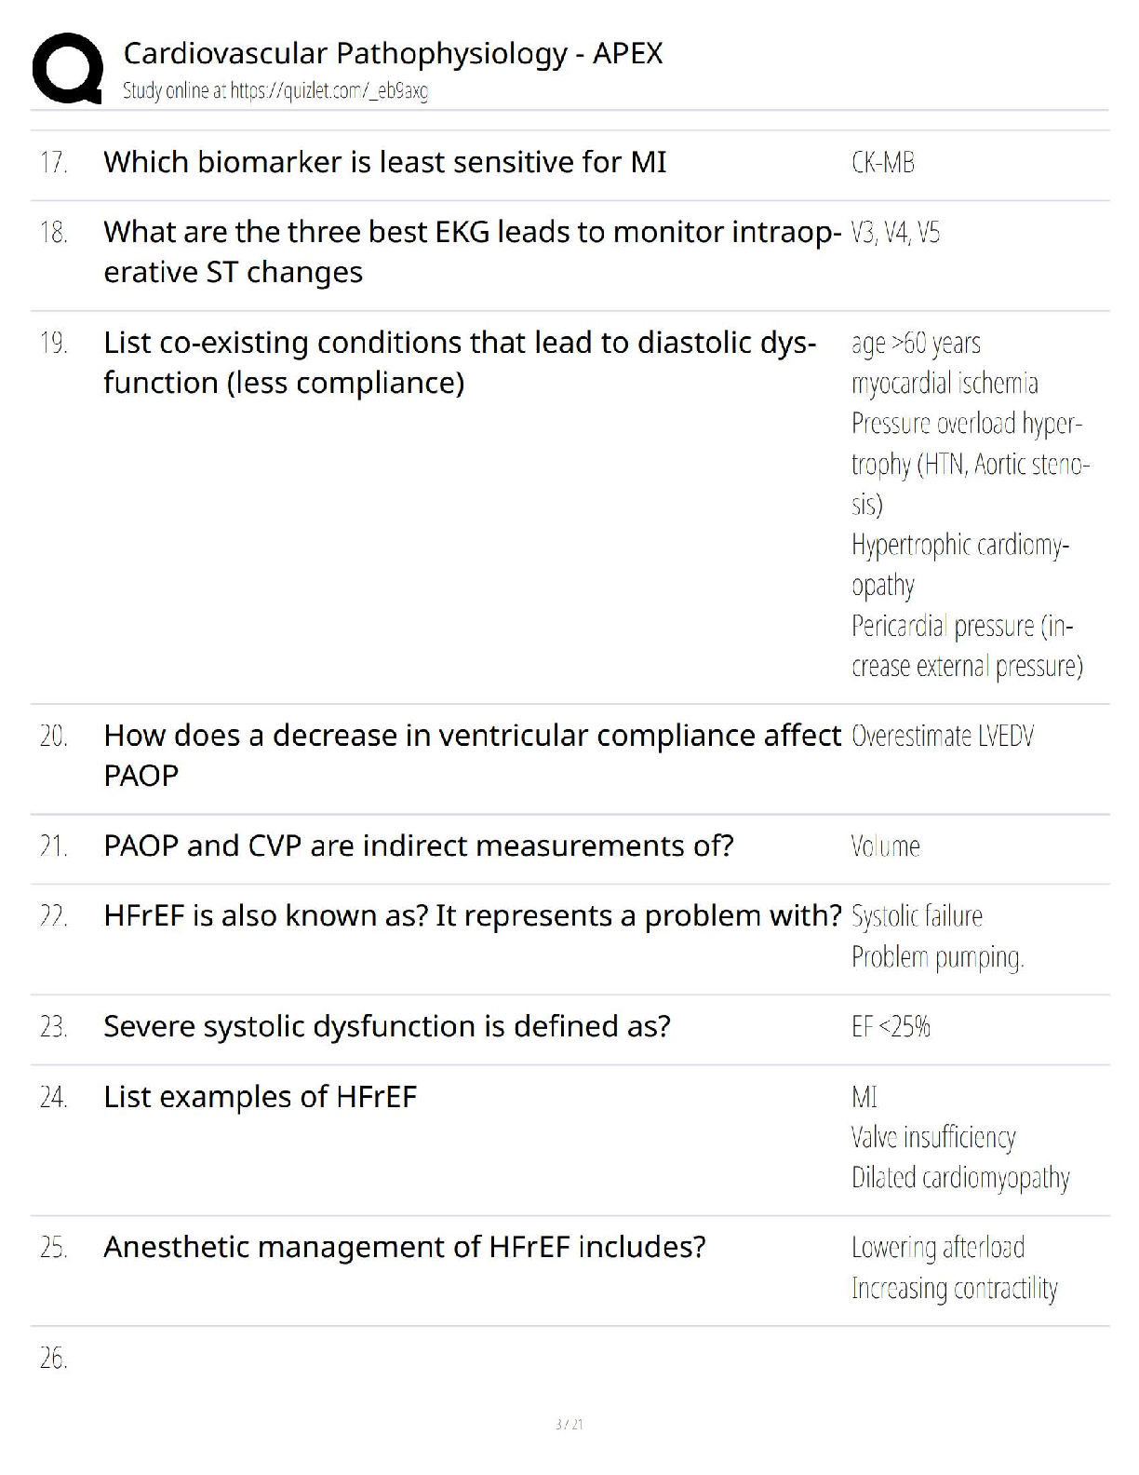This screenshot has width=1139, height=1475.
Task: Click the Volume answer text
Action: [885, 846]
